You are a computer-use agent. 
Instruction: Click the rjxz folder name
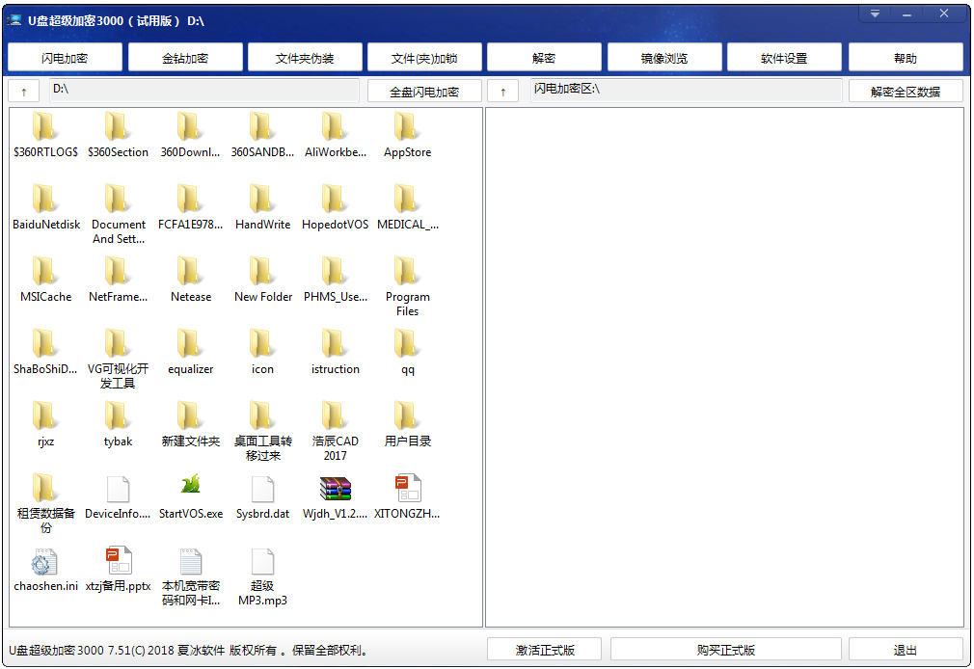pos(45,442)
